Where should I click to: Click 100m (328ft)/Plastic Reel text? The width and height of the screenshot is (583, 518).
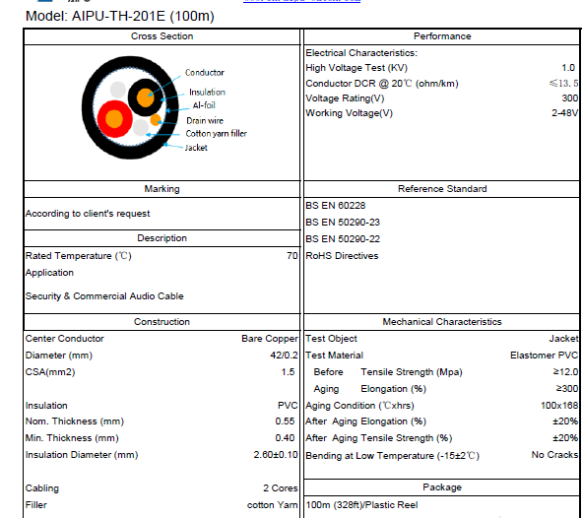(x=361, y=505)
